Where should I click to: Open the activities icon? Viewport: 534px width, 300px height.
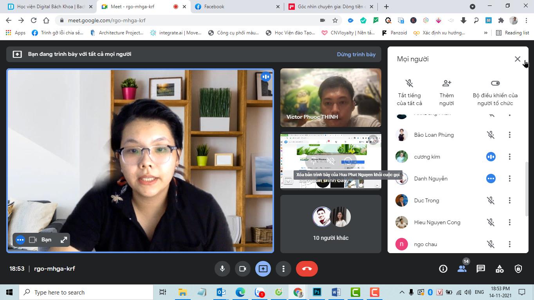tap(500, 269)
